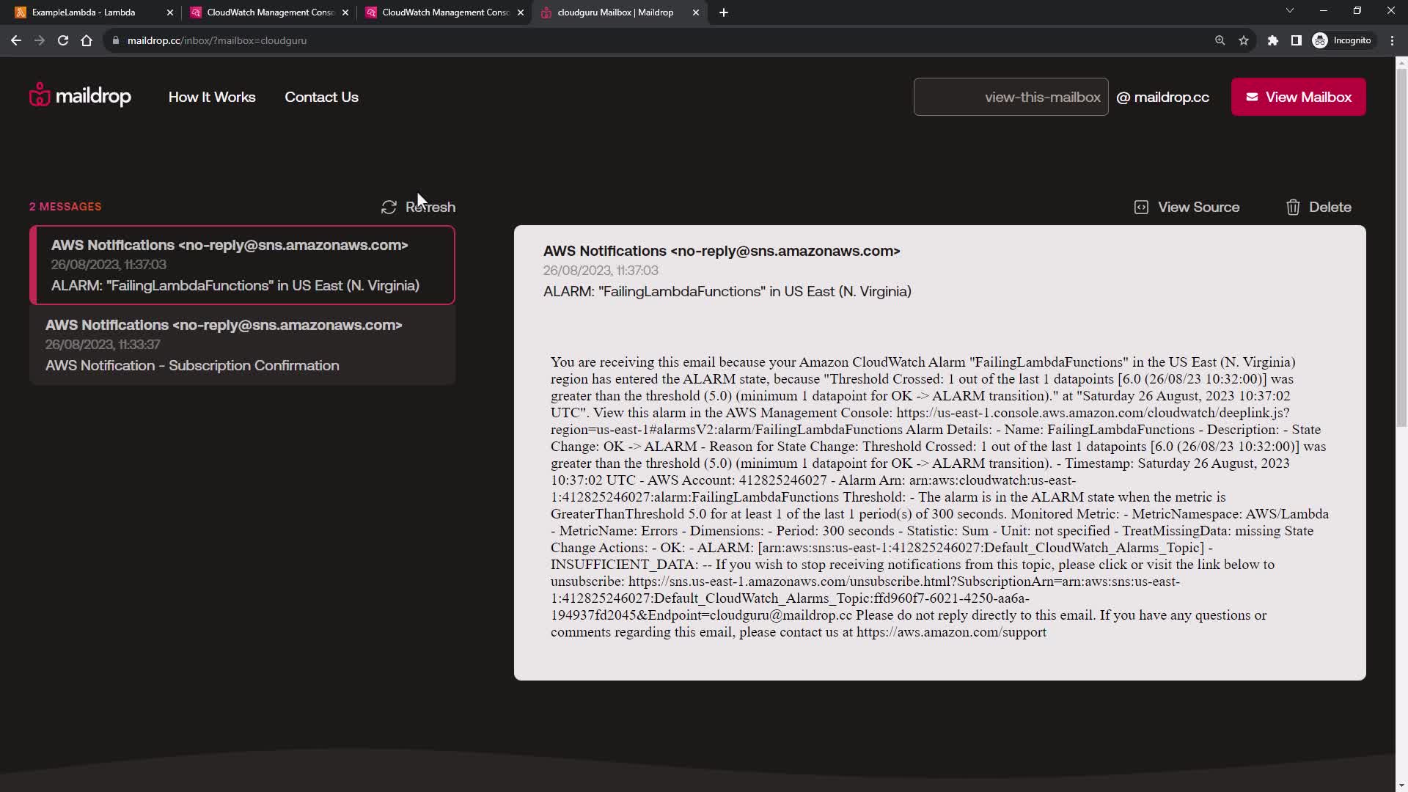
Task: Open Chrome three-dot menu
Action: point(1392,40)
